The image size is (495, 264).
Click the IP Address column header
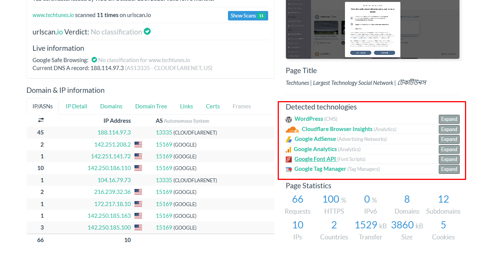(117, 120)
